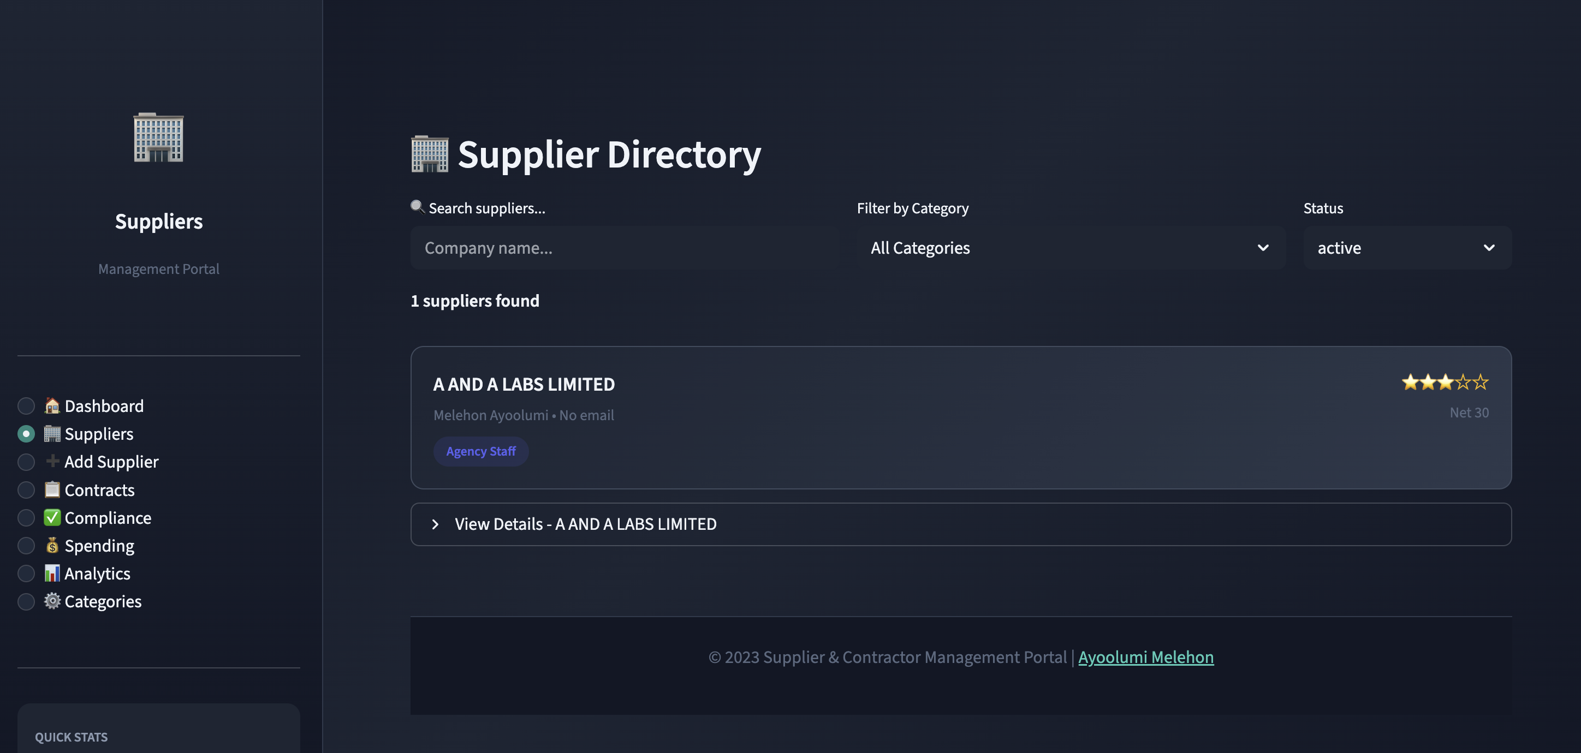Click the Compliance green checkmark icon
This screenshot has width=1581, height=753.
tap(52, 517)
